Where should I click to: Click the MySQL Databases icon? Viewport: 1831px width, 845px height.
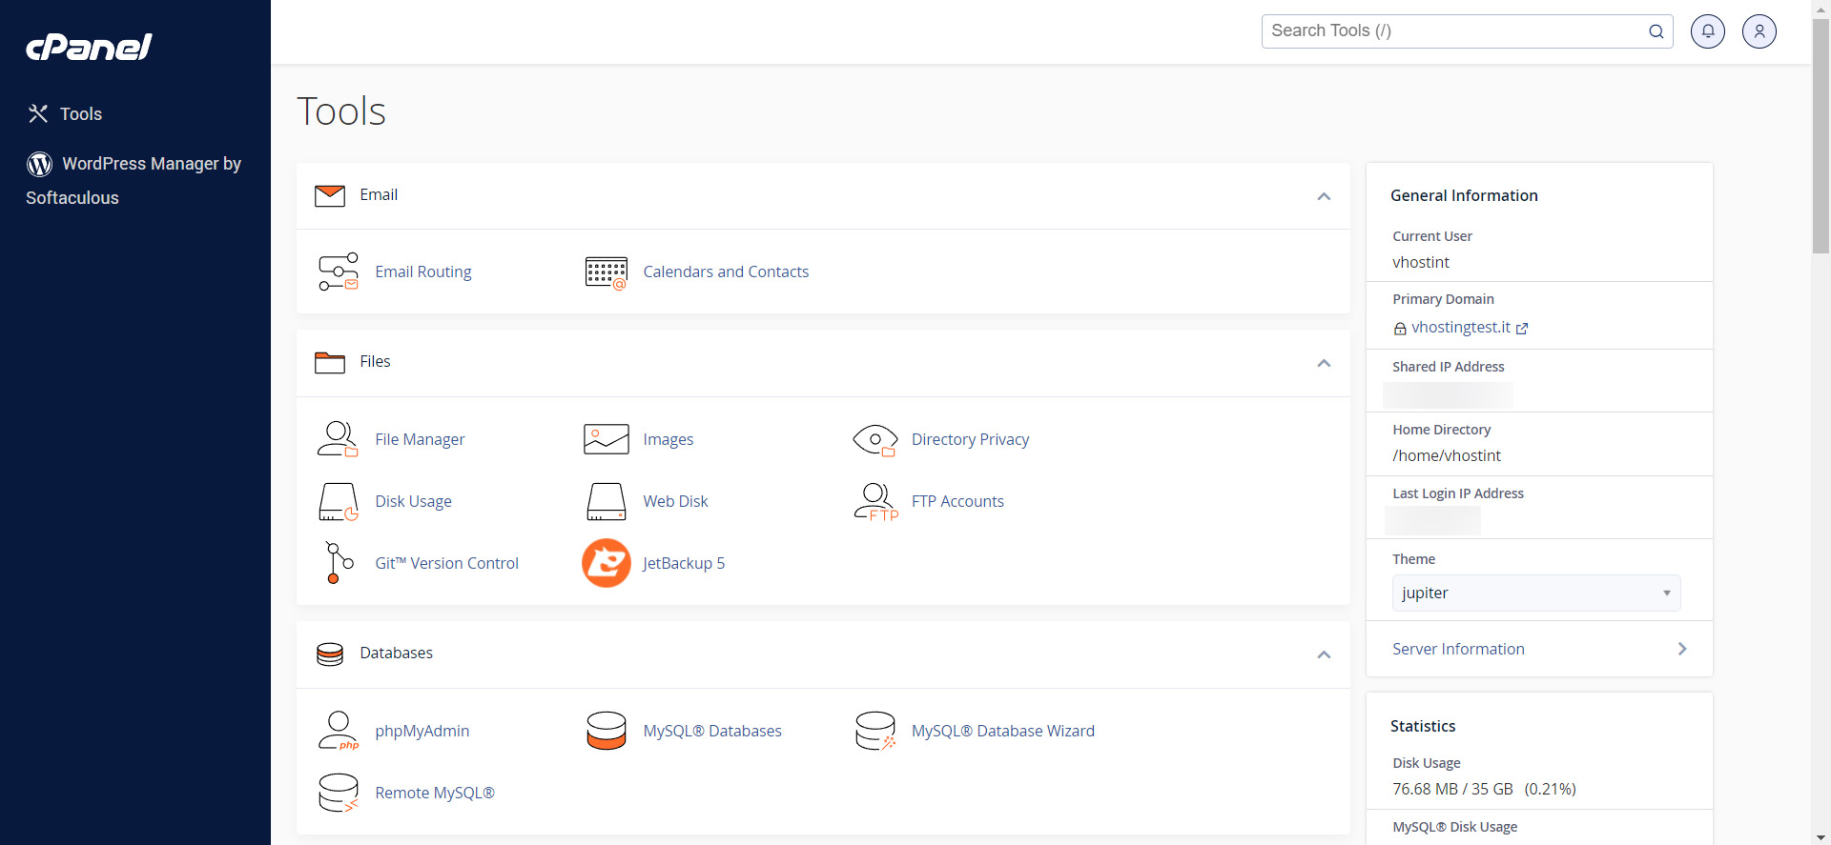tap(607, 731)
